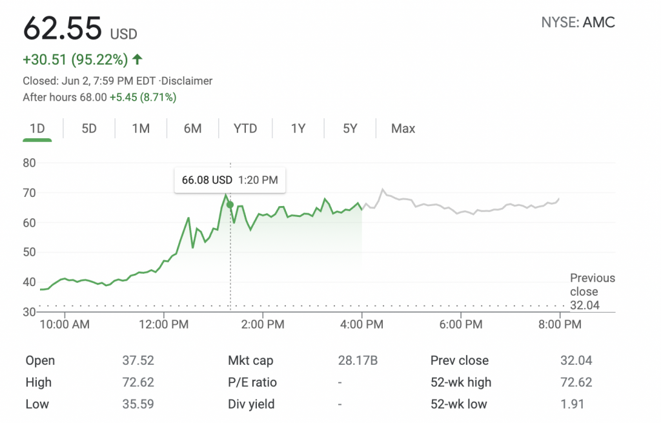Click the Div yield label
661x423 pixels.
click(251, 404)
